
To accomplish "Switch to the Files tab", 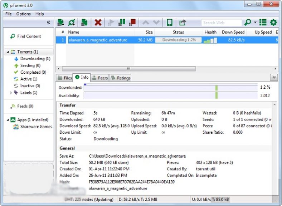I will pyautogui.click(x=64, y=78).
